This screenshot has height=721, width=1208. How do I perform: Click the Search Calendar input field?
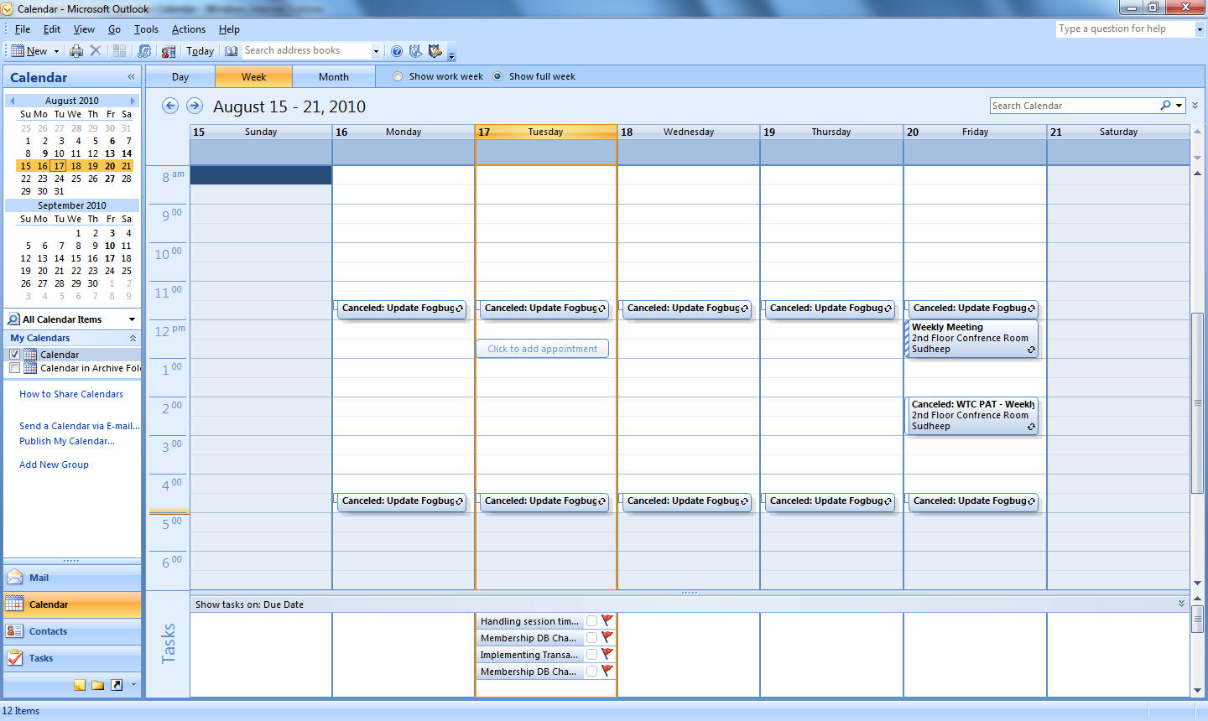click(1074, 106)
